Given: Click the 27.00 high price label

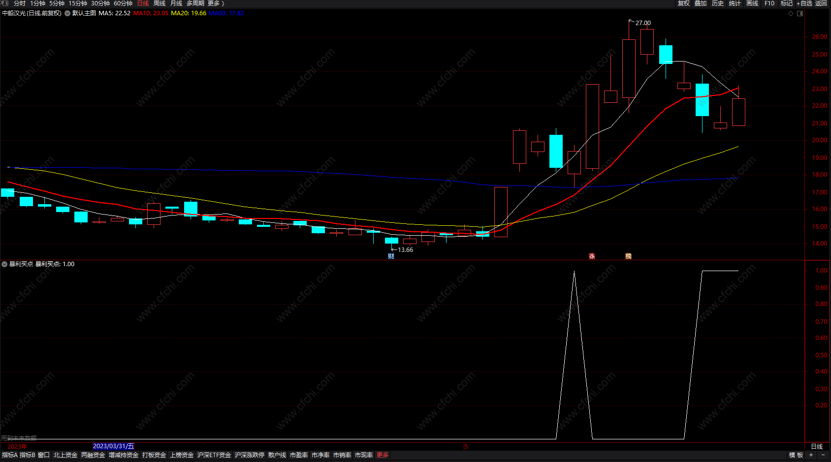Looking at the screenshot, I should pos(643,23).
